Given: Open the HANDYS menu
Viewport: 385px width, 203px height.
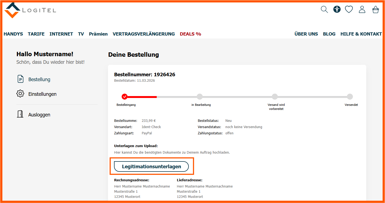Looking at the screenshot, I should (x=13, y=34).
